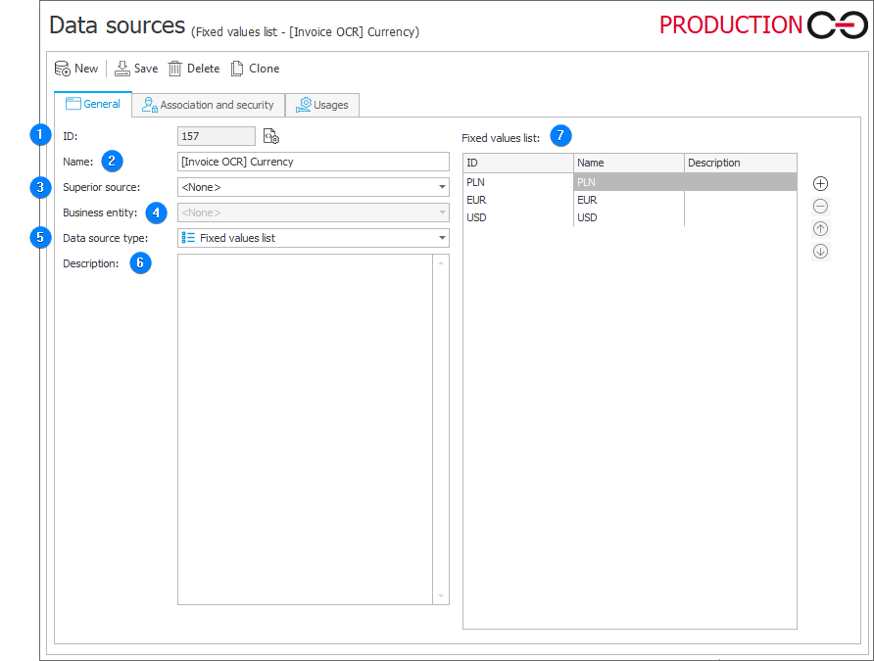874x661 pixels.
Task: Click the Description cell of PLN row
Action: coord(740,182)
